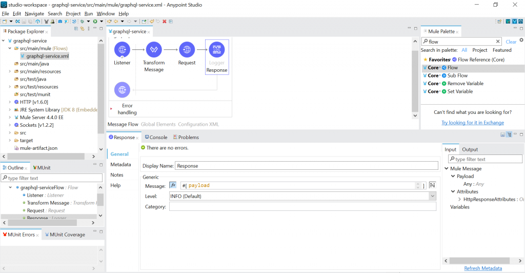Open the Metadata properties section
Screen dimensions: 525x273
120,165
